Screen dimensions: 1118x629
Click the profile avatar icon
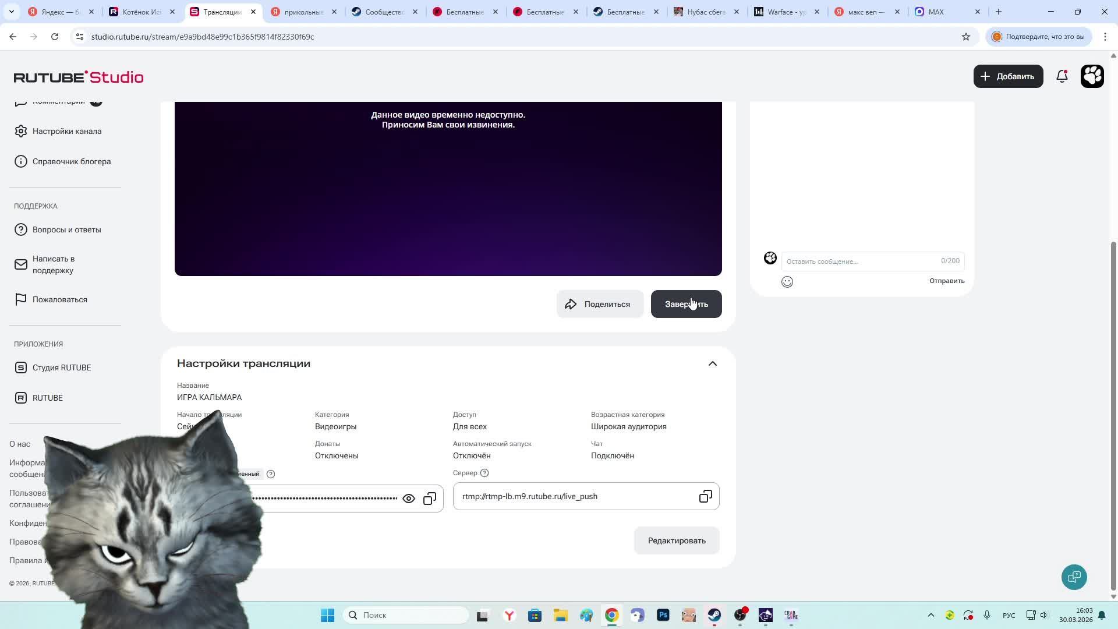click(1092, 76)
